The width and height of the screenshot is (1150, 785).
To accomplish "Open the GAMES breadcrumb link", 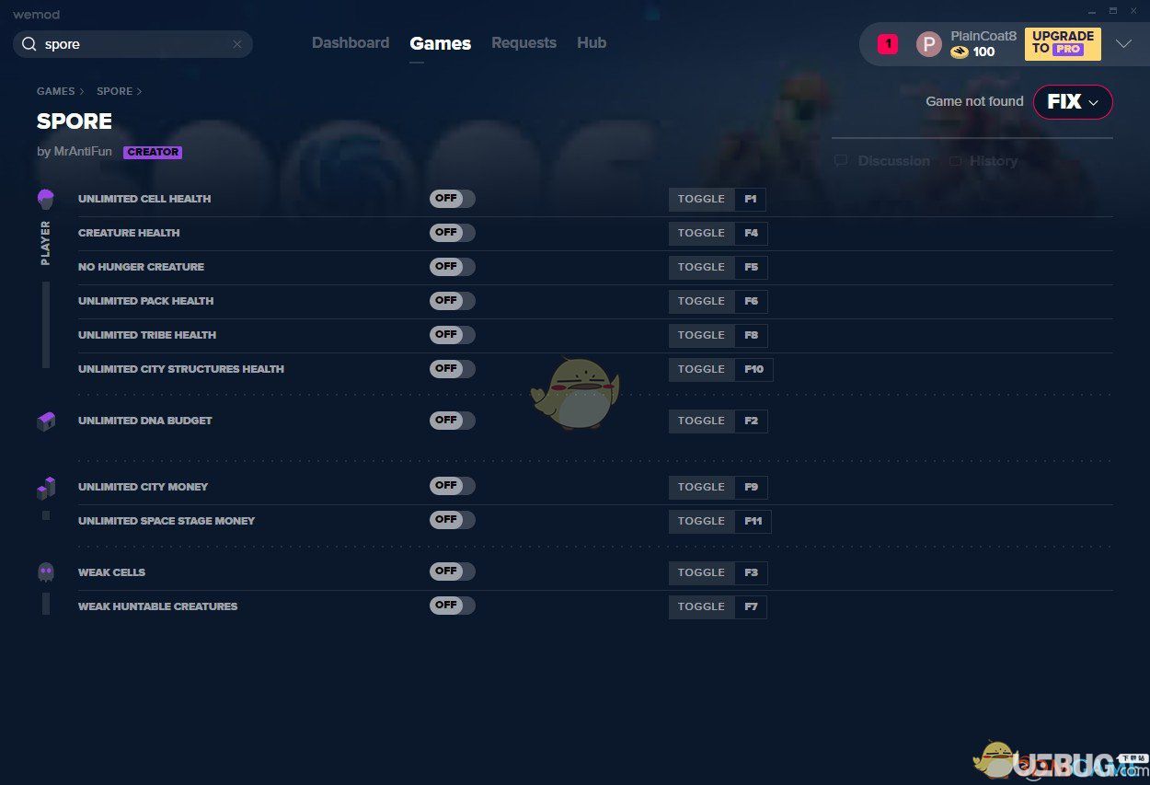I will coord(55,91).
